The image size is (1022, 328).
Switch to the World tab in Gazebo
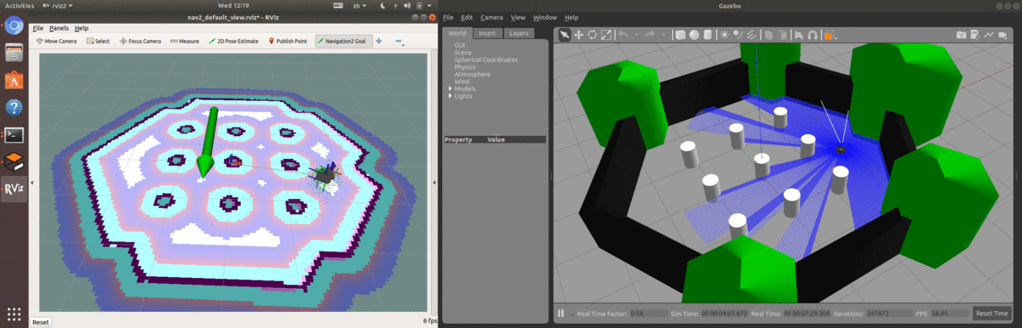tap(457, 34)
